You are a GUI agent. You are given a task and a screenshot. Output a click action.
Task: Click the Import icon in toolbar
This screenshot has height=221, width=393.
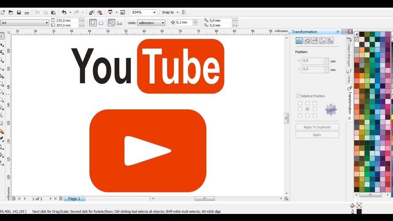point(91,12)
